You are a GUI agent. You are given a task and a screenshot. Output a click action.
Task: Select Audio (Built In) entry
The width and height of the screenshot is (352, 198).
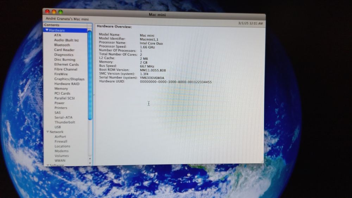point(67,40)
